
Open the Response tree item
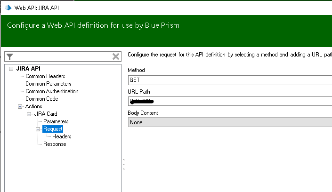55,144
